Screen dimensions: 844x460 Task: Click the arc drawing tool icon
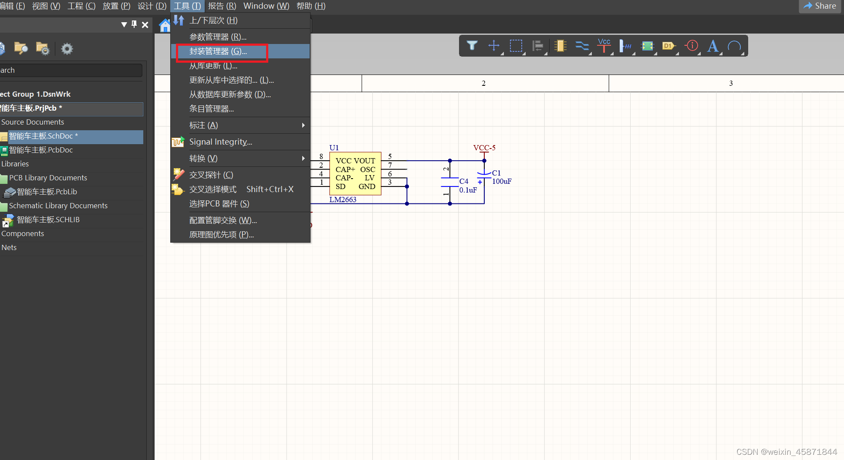coord(734,46)
